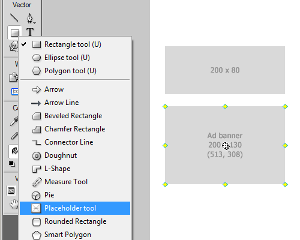Click the 200 x 80 placeholder rectangle

(x=225, y=70)
